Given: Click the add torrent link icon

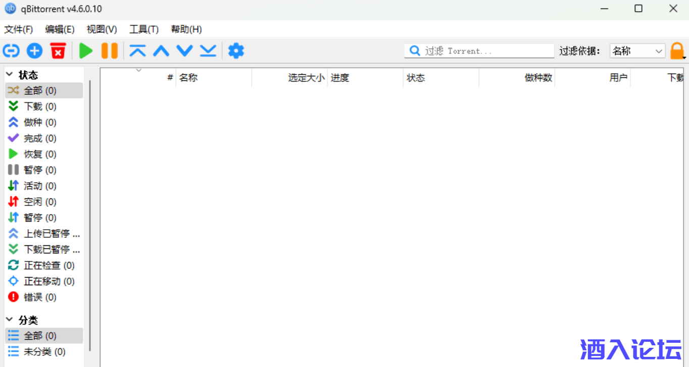Looking at the screenshot, I should pyautogui.click(x=11, y=51).
